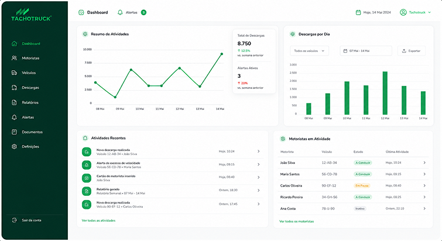Screen dimensions: 442x241
Task: Click icon of Nova descarga João Silva activity
Action: tap(87, 152)
